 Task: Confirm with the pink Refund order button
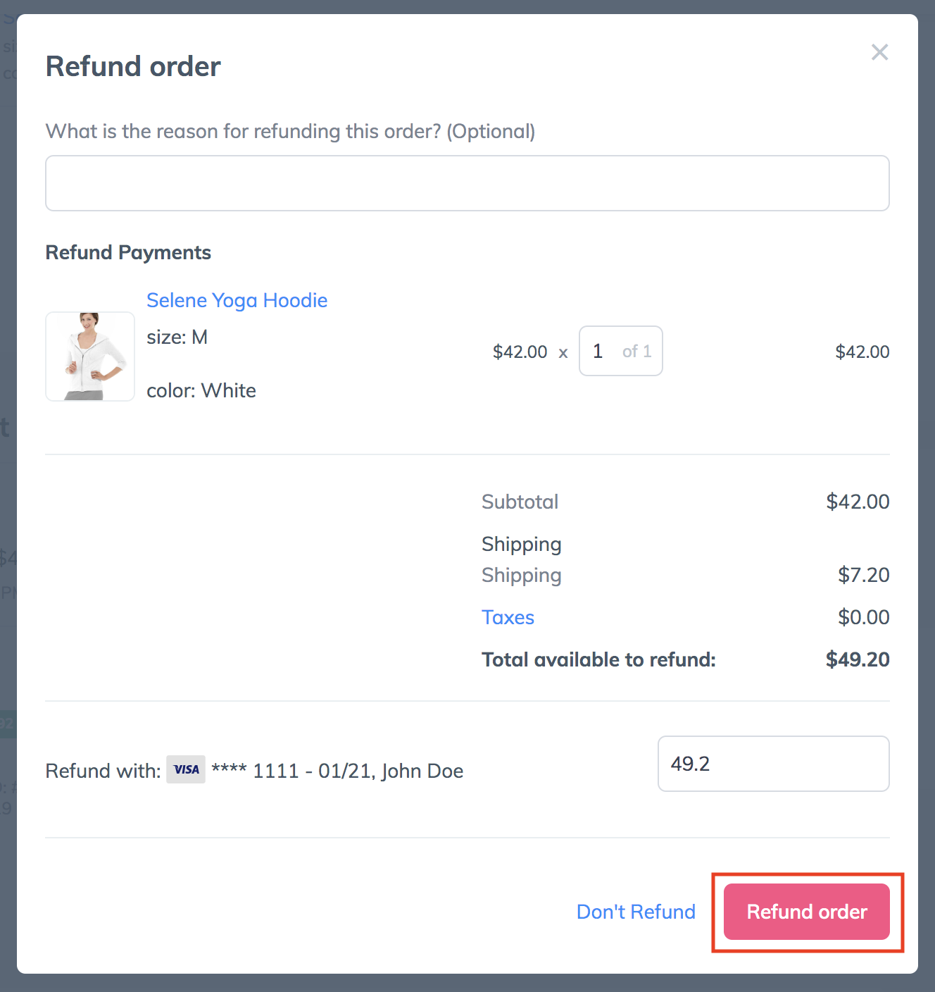coord(807,912)
